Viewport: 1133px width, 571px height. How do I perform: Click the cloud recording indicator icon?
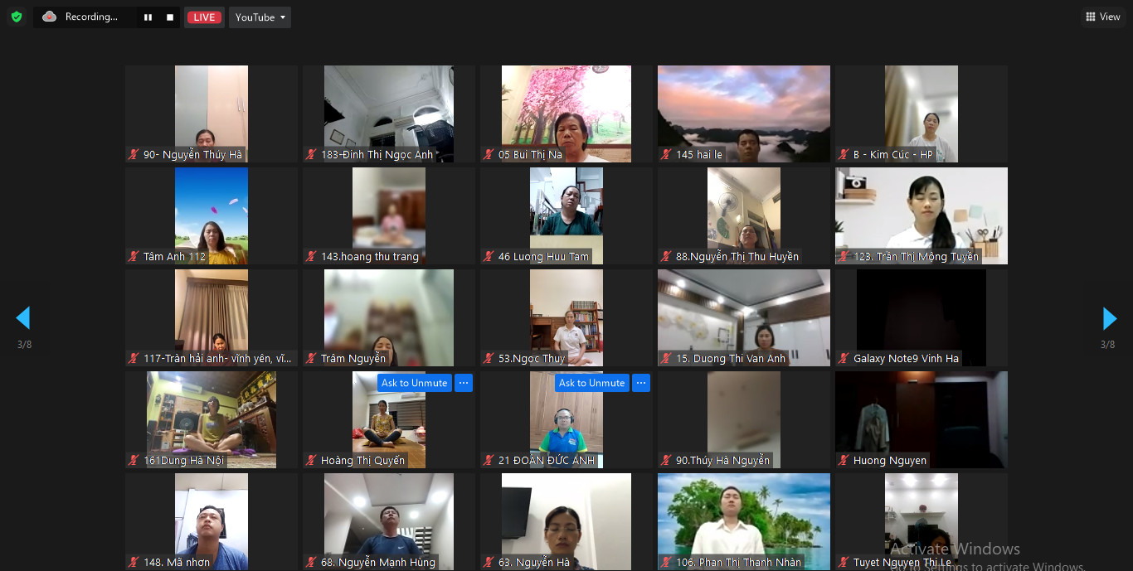point(49,17)
